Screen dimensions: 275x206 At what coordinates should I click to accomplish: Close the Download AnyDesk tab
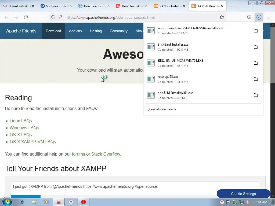coord(146,6)
